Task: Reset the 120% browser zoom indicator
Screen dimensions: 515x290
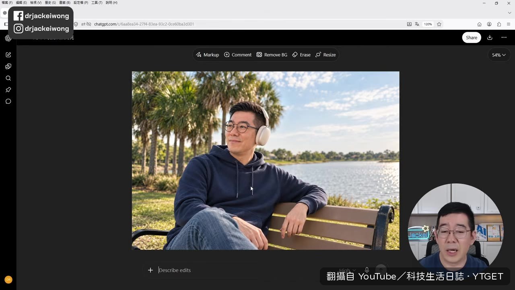Action: point(428,24)
